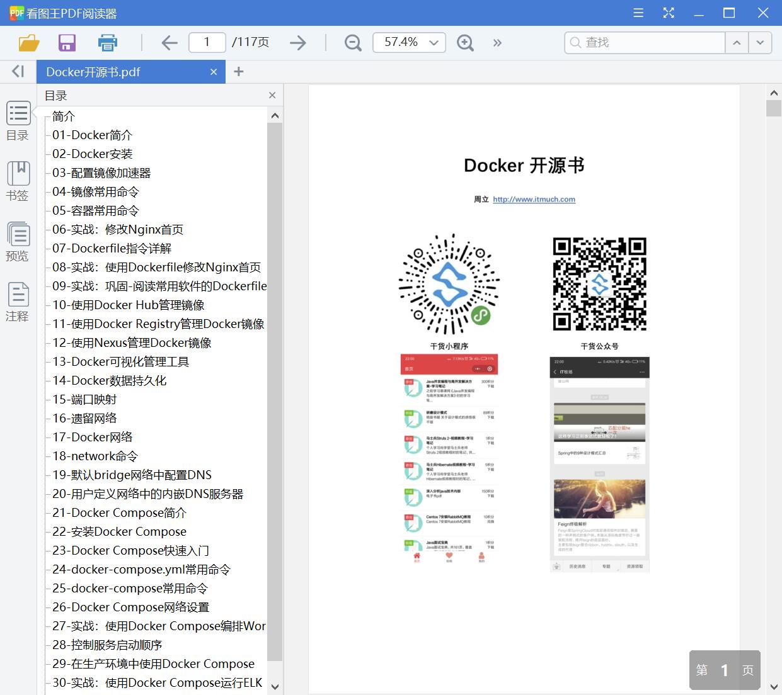Screen dimensions: 782x695
Task: Select outline entry 25-docker-compose常用命令
Action: [130, 589]
